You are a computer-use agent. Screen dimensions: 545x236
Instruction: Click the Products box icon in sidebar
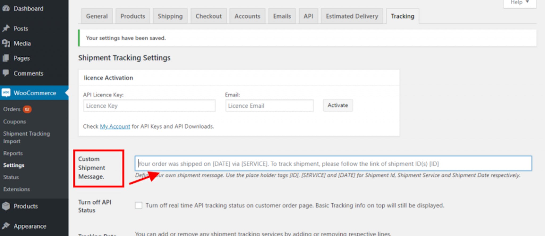6,206
